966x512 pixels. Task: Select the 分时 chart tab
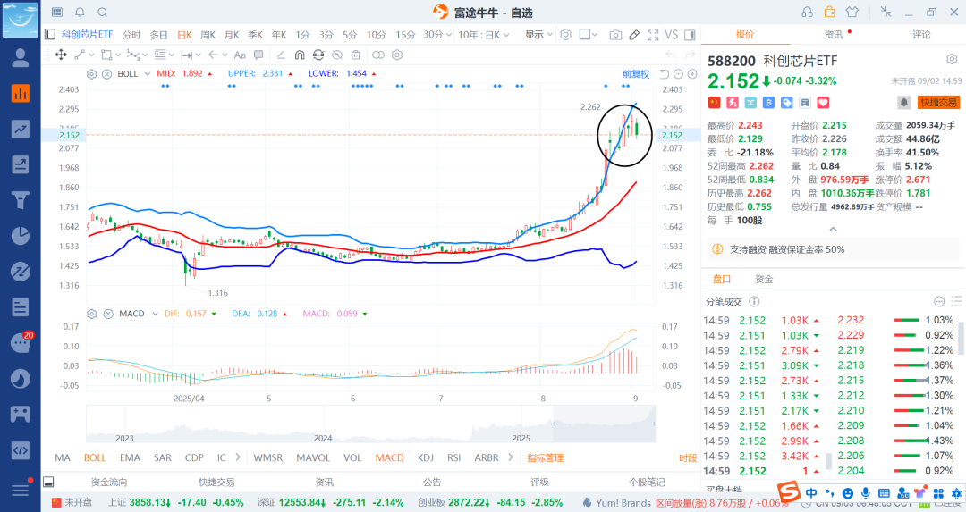(x=131, y=35)
